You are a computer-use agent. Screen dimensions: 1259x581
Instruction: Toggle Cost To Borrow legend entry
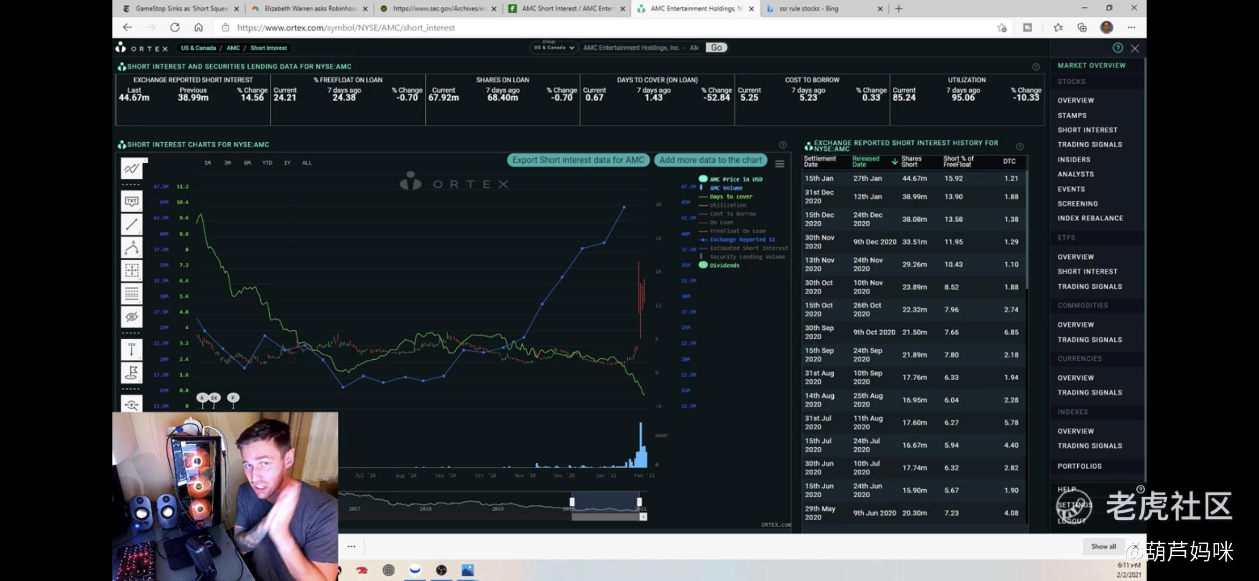point(732,214)
